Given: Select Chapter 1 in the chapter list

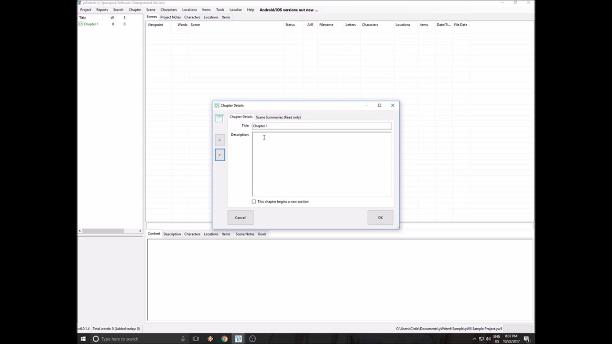Looking at the screenshot, I should 91,24.
